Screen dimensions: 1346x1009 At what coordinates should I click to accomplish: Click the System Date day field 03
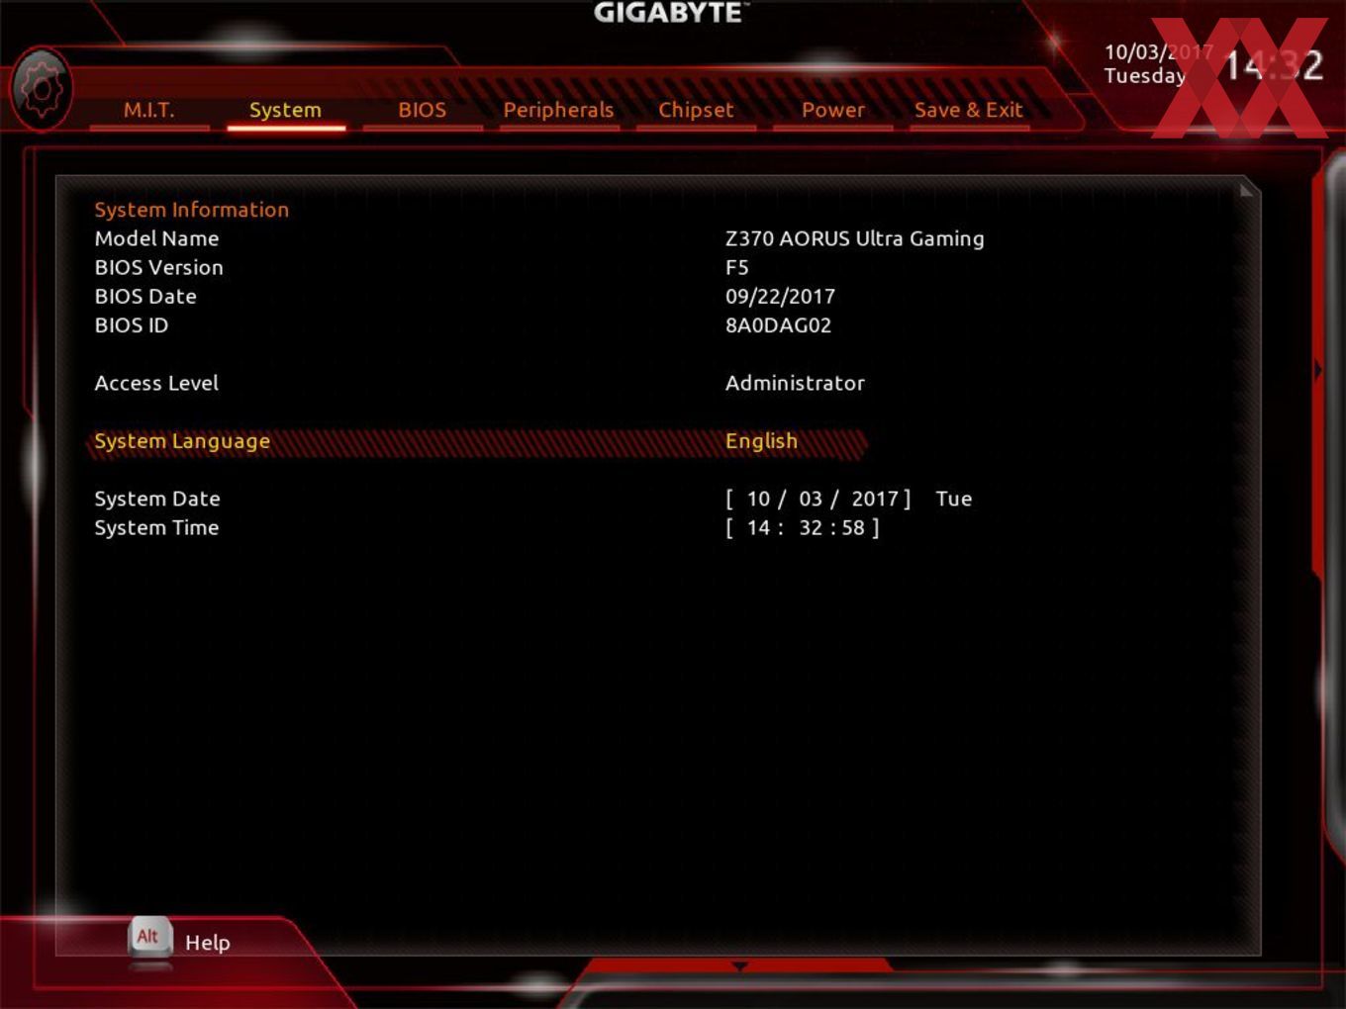811,499
